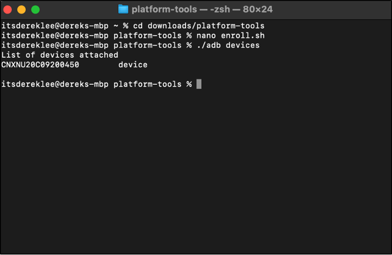Viewport: 392px width, 255px height.
Task: Click the "cd" command on the first line
Action: tap(137, 26)
